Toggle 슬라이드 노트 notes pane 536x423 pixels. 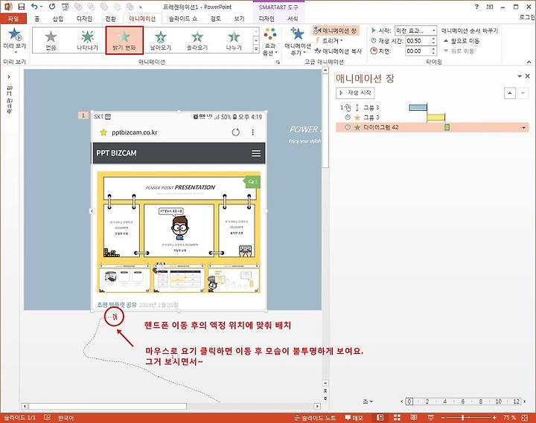(x=315, y=418)
